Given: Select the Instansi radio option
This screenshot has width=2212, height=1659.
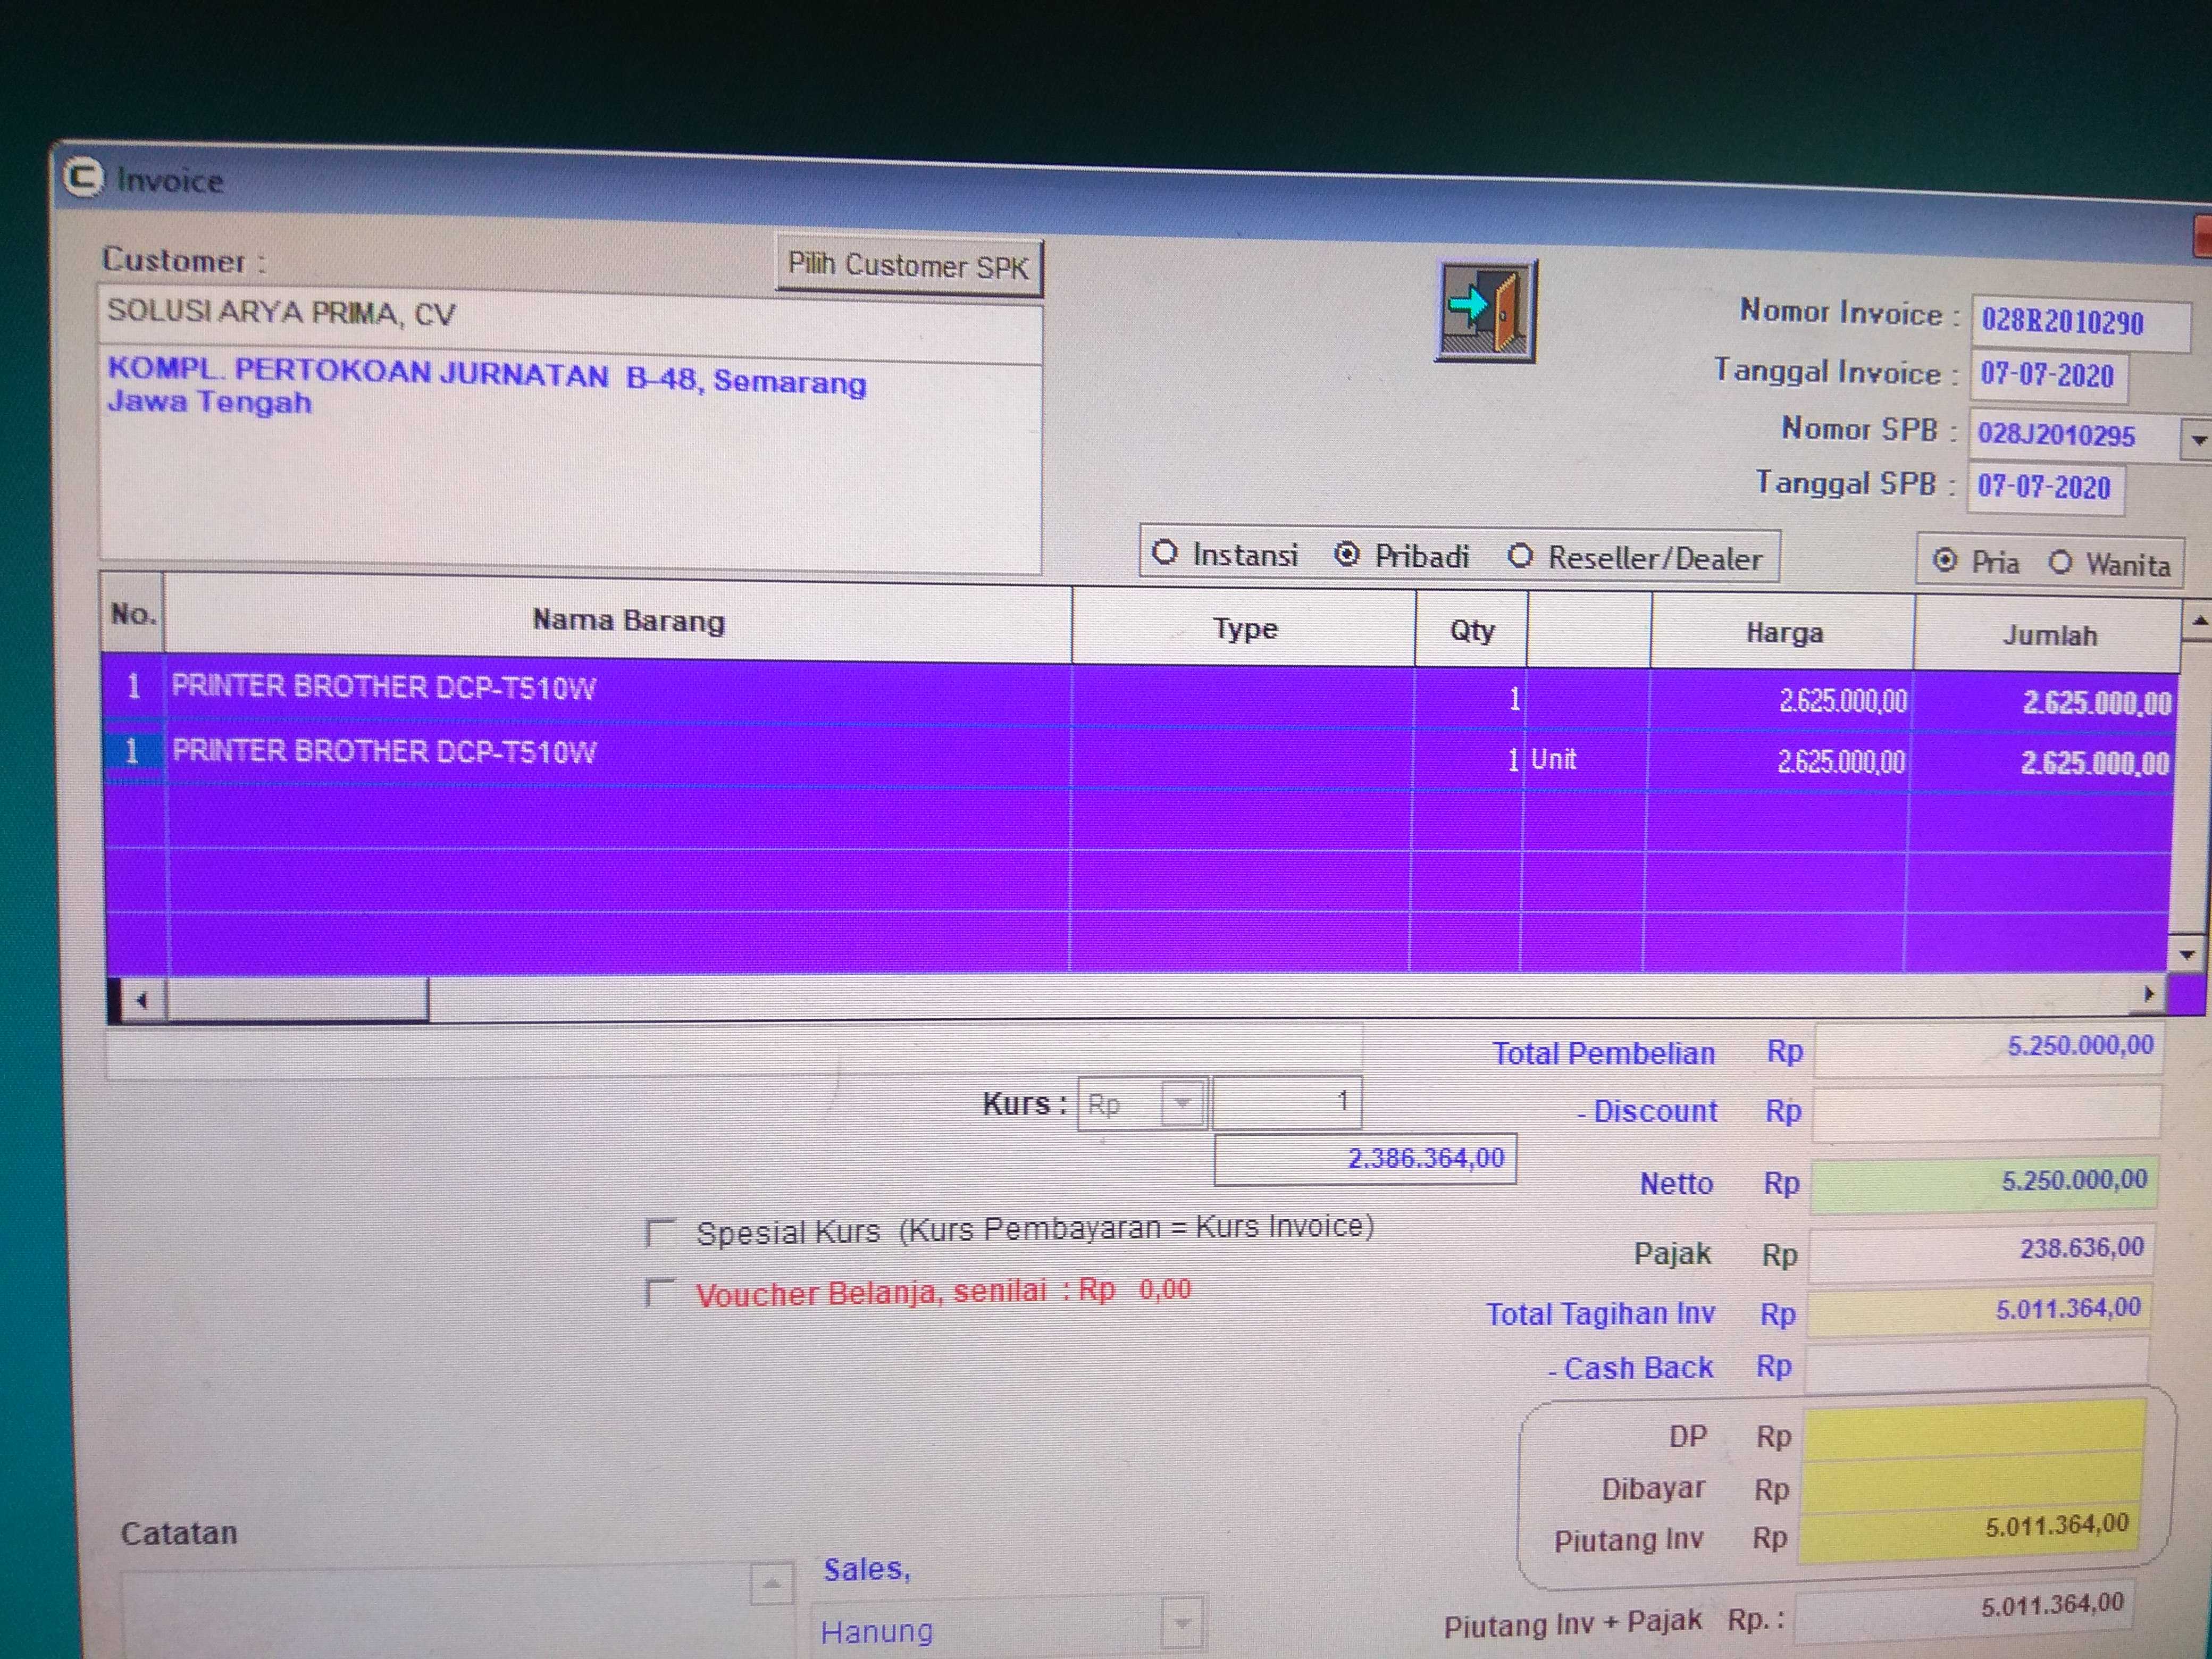Looking at the screenshot, I should pyautogui.click(x=1165, y=553).
